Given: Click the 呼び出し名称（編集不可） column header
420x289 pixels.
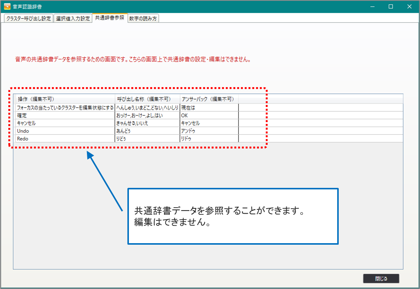Looking at the screenshot, I should click(x=147, y=99).
